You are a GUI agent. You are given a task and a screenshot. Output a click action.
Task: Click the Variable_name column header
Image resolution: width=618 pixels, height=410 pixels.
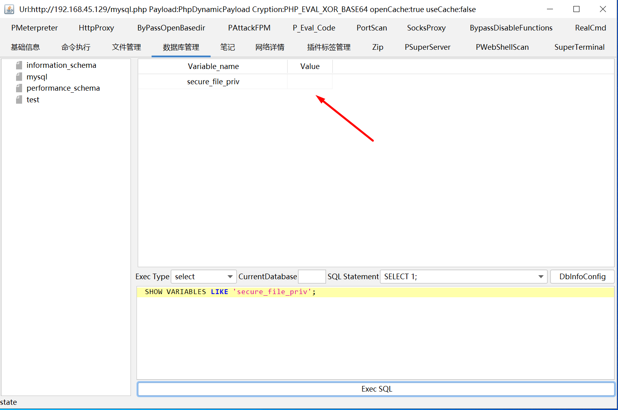[213, 66]
